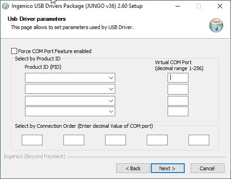Open the third Product ID dropdown
The height and width of the screenshot is (179, 231).
pos(70,101)
